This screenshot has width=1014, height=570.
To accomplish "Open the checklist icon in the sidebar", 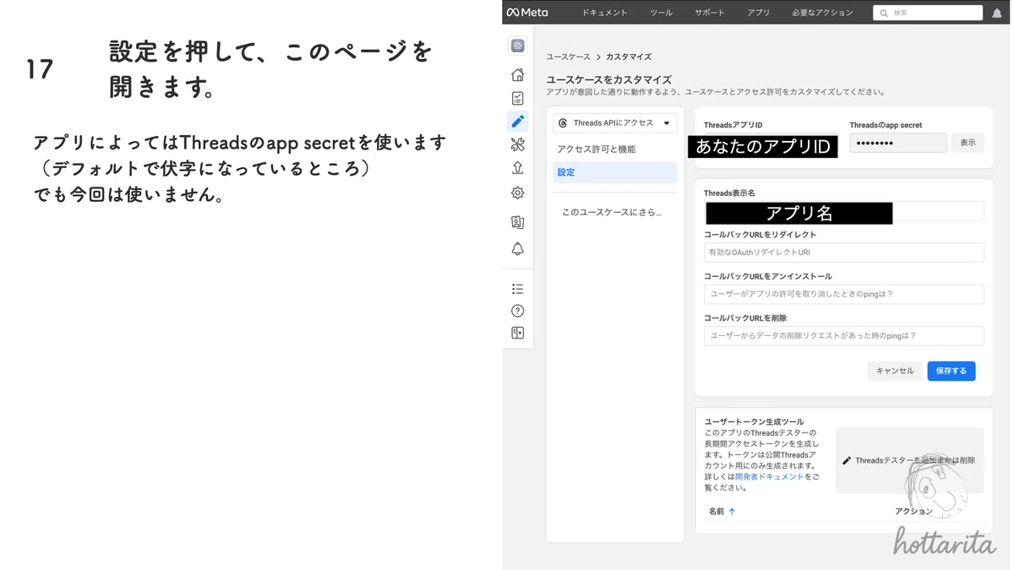I will 518,99.
